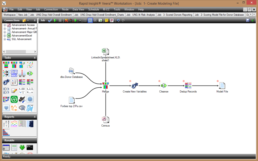The width and height of the screenshot is (258, 161).
Task: Click the Merge node on the canvas
Action: (x=106, y=86)
